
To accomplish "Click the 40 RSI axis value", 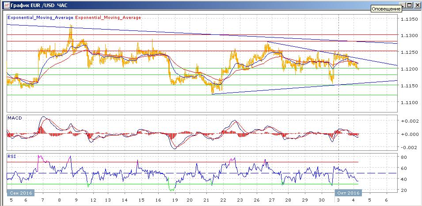I will point(404,179).
